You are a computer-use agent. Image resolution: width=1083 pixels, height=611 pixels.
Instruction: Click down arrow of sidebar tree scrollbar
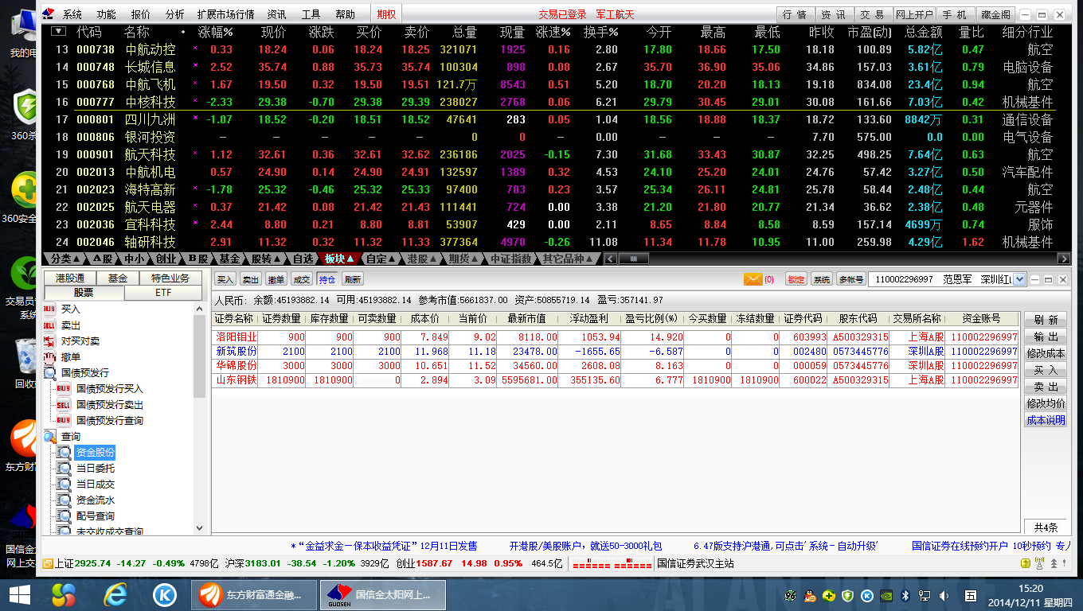coord(199,527)
